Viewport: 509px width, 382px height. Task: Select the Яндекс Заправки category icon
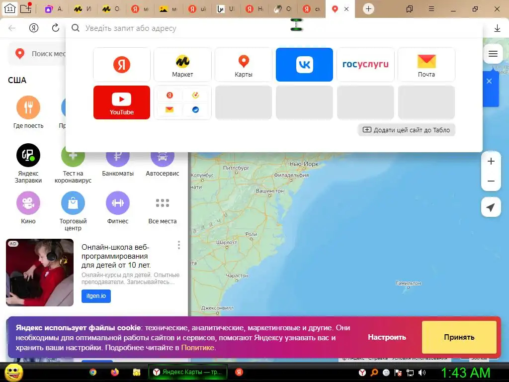28,155
